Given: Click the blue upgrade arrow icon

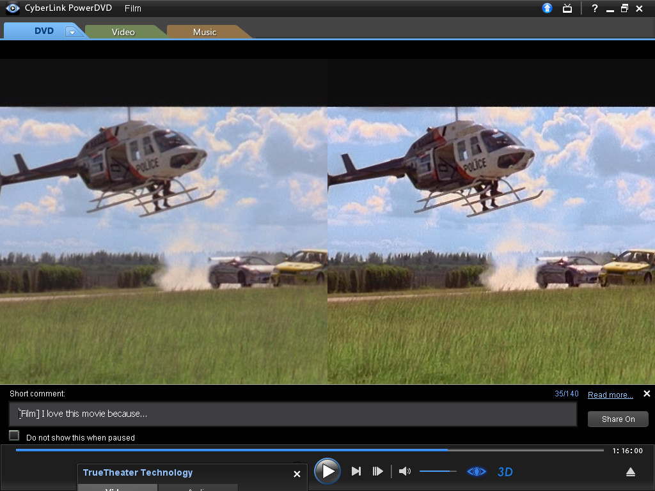Looking at the screenshot, I should click(x=547, y=8).
